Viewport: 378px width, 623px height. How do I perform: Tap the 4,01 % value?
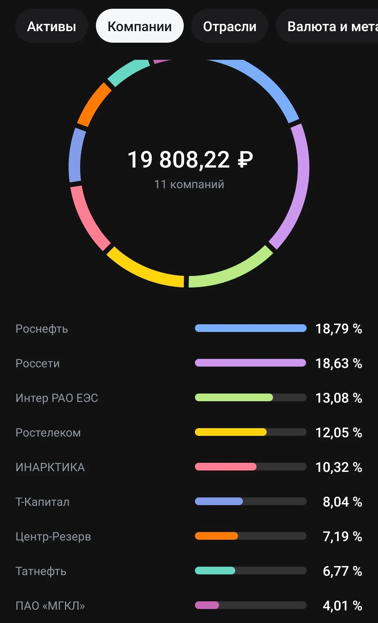[x=342, y=606]
